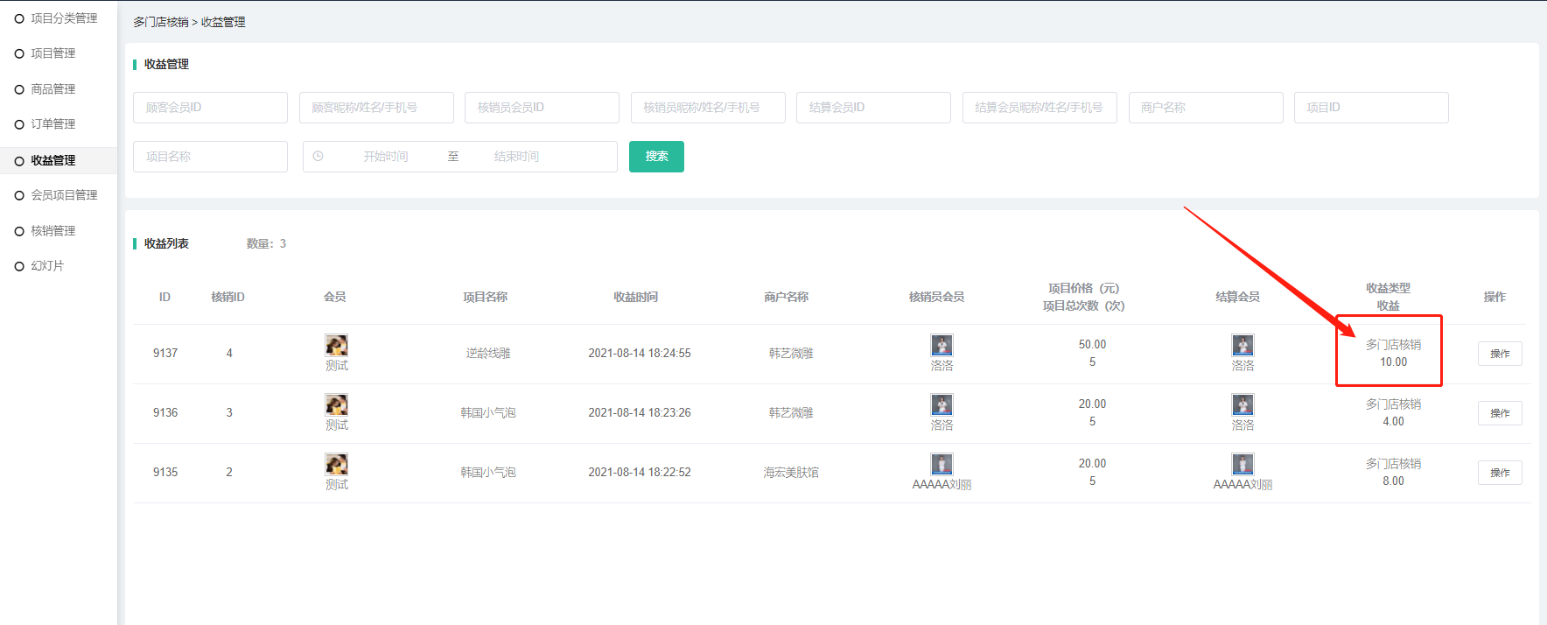This screenshot has width=1547, height=625.
Task: Click the clock icon in date range
Action: tap(318, 157)
